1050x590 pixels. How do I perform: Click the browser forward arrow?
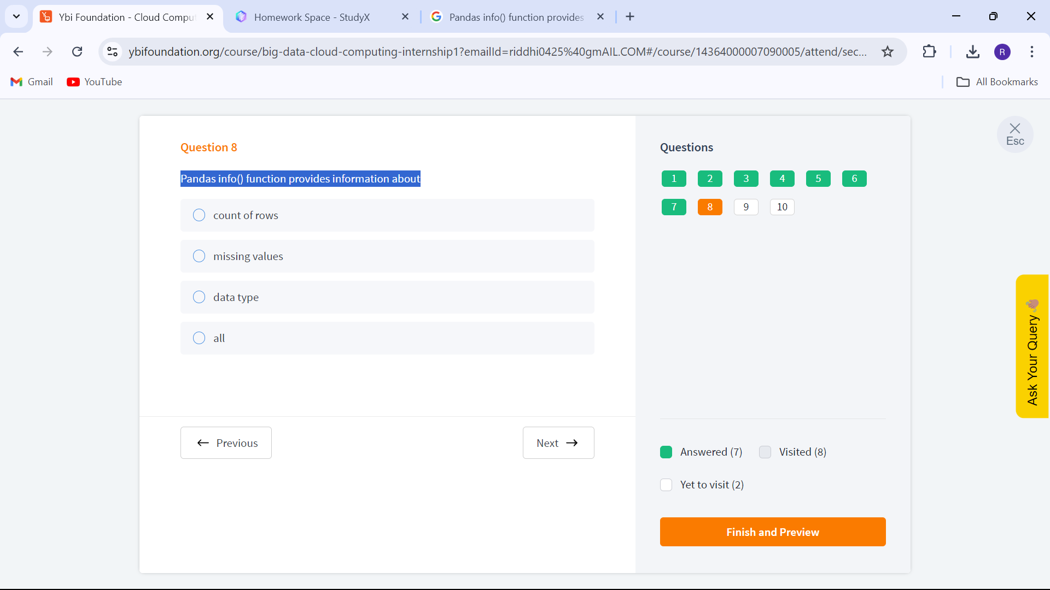tap(48, 51)
